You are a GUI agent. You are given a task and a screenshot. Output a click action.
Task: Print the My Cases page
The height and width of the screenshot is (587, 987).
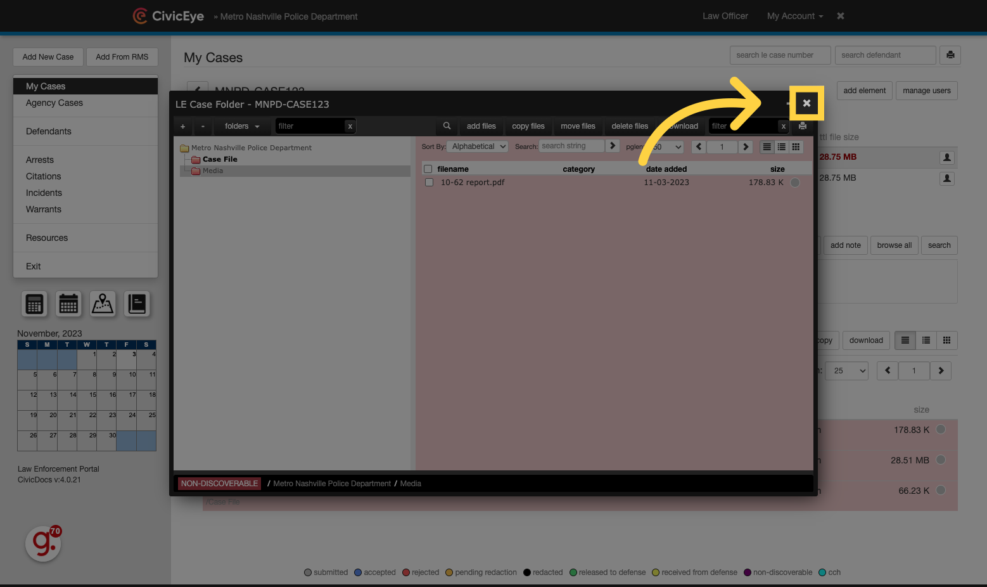pyautogui.click(x=950, y=55)
